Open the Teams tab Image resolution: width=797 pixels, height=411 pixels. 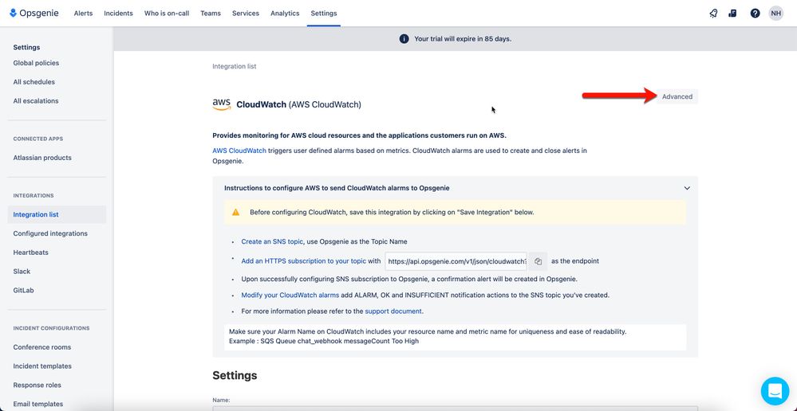211,14
